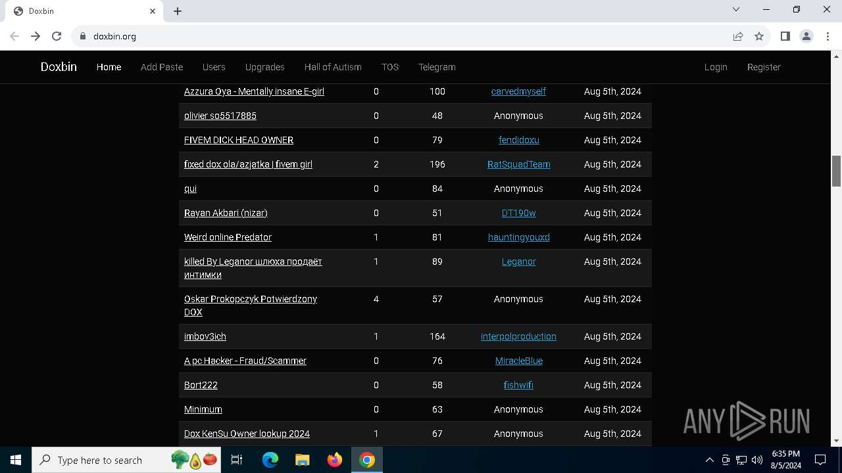The width and height of the screenshot is (842, 473).
Task: Open the Chrome side panel
Action: (785, 36)
